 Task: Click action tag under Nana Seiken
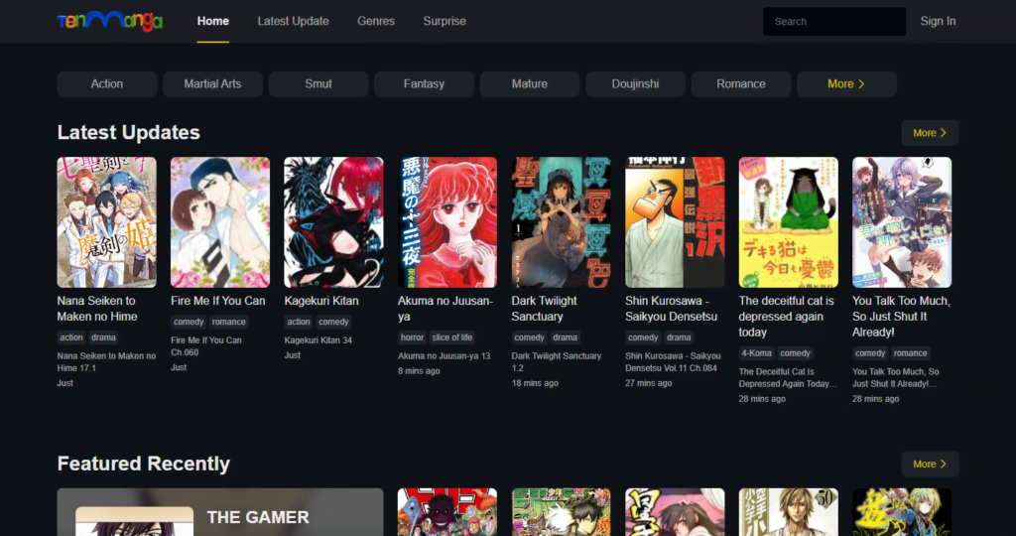click(x=71, y=337)
